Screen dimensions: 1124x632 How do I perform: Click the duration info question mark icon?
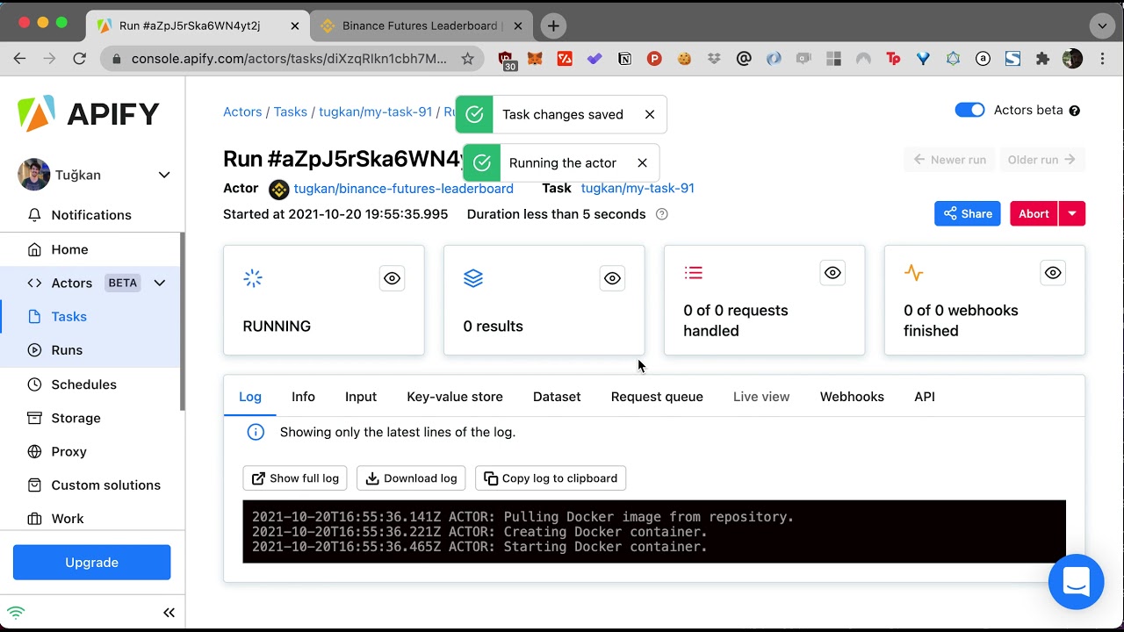pyautogui.click(x=662, y=214)
